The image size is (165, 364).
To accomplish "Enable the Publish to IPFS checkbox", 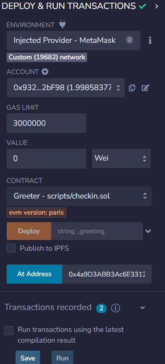I will pyautogui.click(x=11, y=248).
